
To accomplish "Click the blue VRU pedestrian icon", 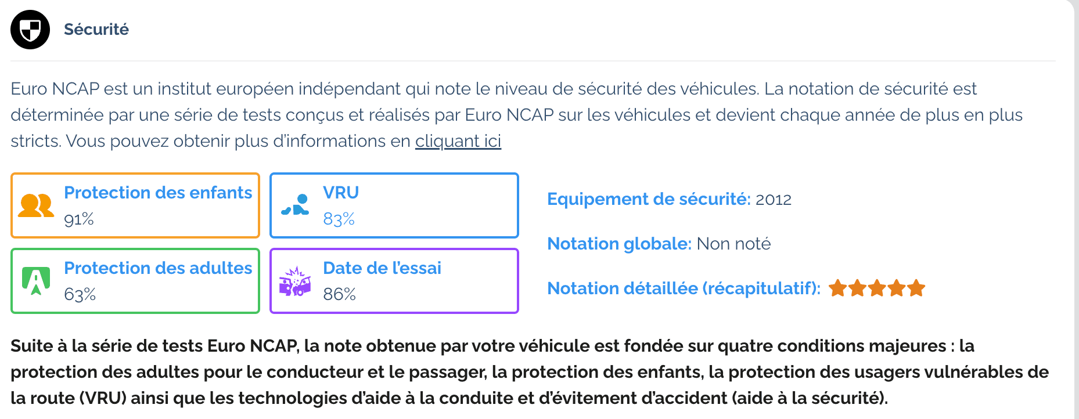I will point(296,205).
